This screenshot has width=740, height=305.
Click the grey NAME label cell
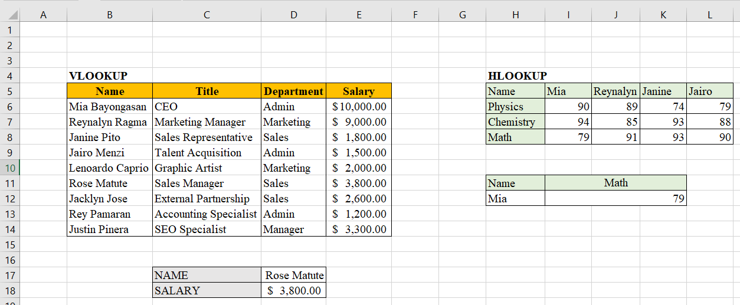pyautogui.click(x=207, y=276)
